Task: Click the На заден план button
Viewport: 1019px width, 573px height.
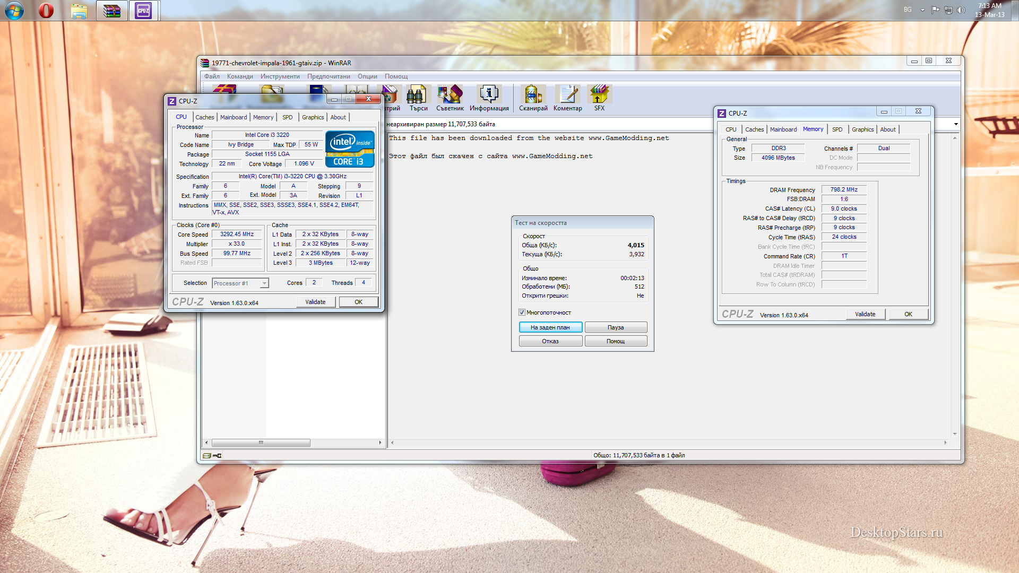Action: click(x=550, y=327)
